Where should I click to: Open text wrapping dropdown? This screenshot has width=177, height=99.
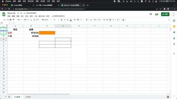(96, 20)
